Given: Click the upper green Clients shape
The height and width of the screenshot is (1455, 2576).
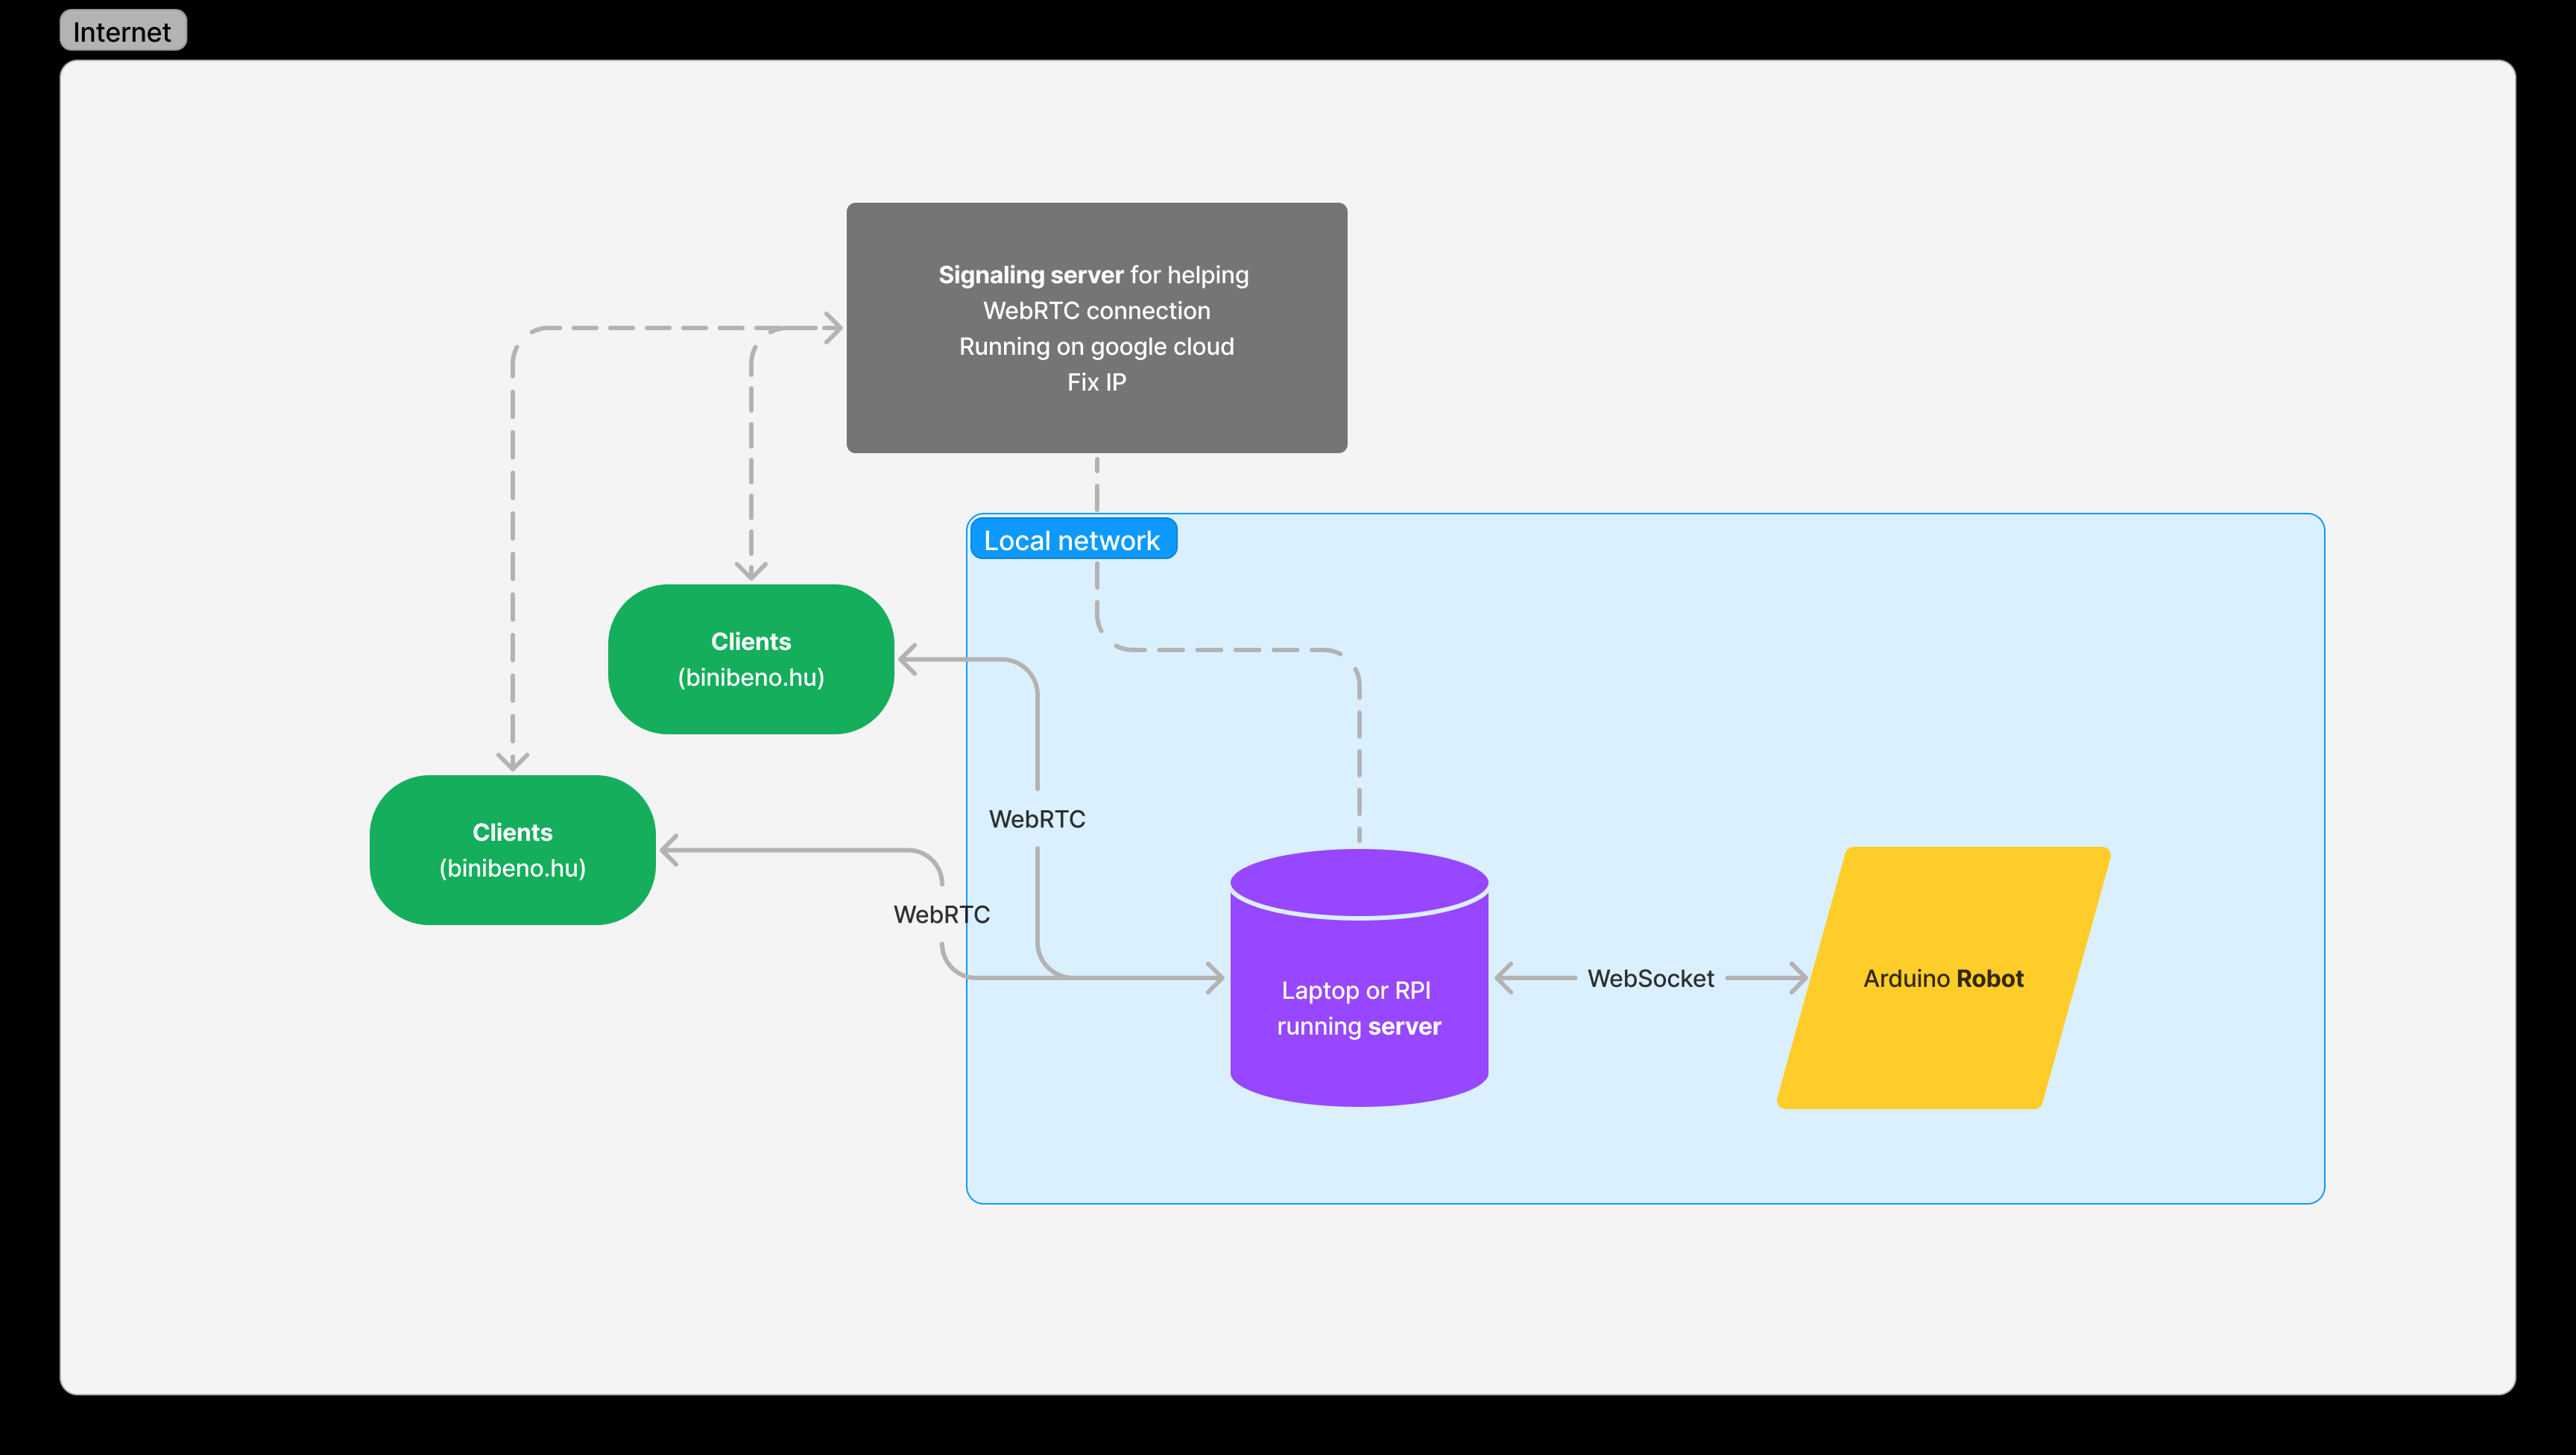Looking at the screenshot, I should pos(750,659).
